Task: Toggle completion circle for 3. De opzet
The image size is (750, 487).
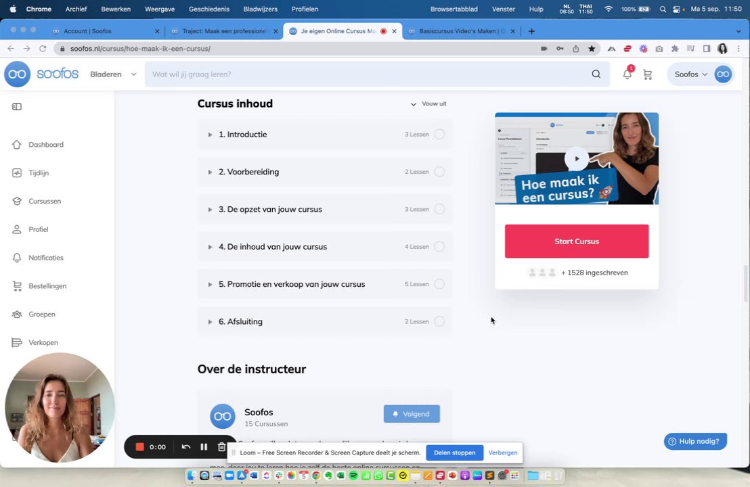Action: tap(439, 209)
